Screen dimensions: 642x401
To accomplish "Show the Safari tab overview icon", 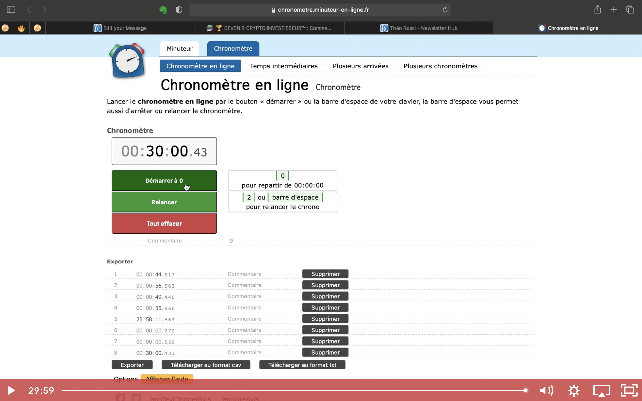I will 630,10.
